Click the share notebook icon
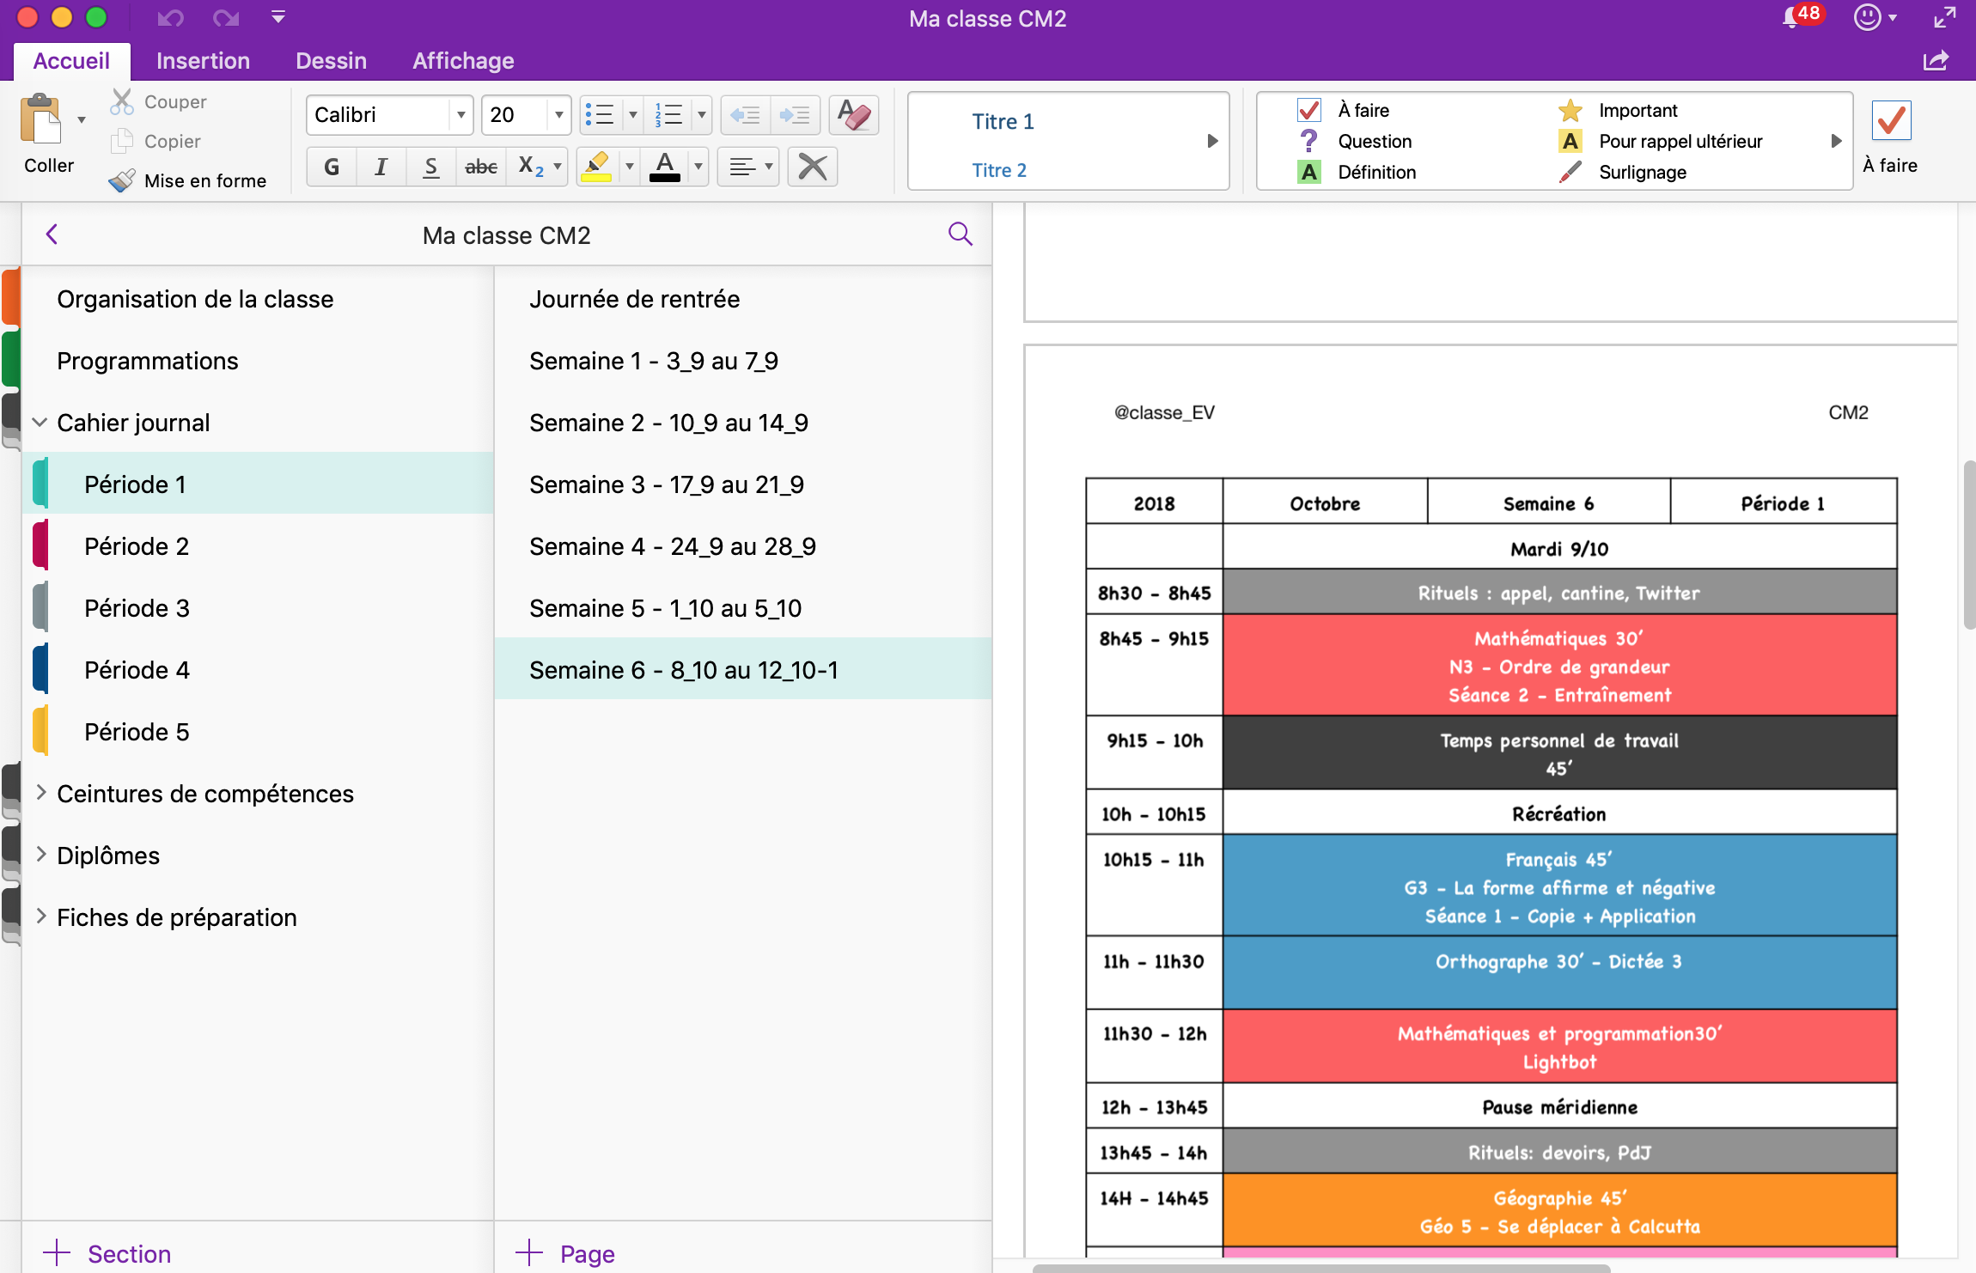Image resolution: width=1976 pixels, height=1273 pixels. click(1936, 61)
